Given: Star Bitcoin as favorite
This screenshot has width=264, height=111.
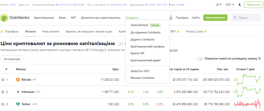Looking at the screenshot, I should click(x=2, y=80).
